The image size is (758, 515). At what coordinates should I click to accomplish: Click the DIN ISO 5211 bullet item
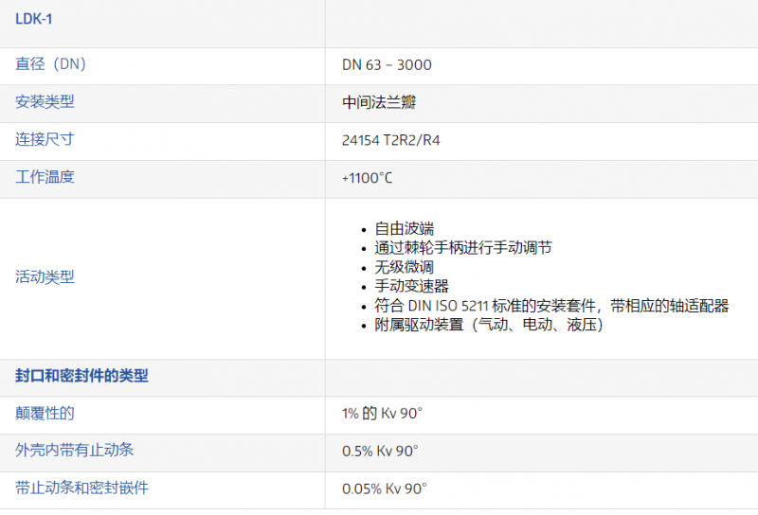[551, 306]
